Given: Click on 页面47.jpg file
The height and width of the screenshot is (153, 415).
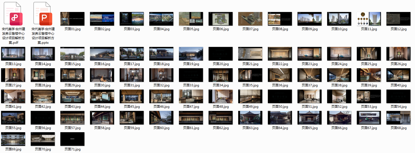Looking at the screenshot, I should (x=191, y=96).
